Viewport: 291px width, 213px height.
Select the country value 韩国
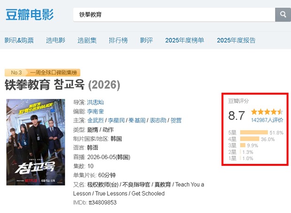tap(116, 139)
